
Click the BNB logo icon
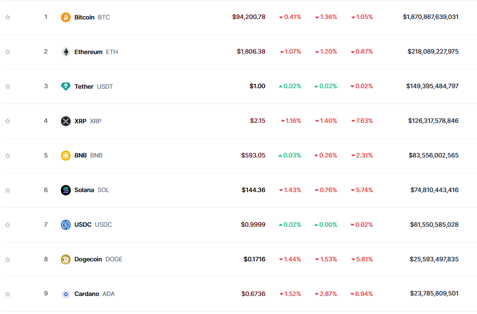(66, 156)
